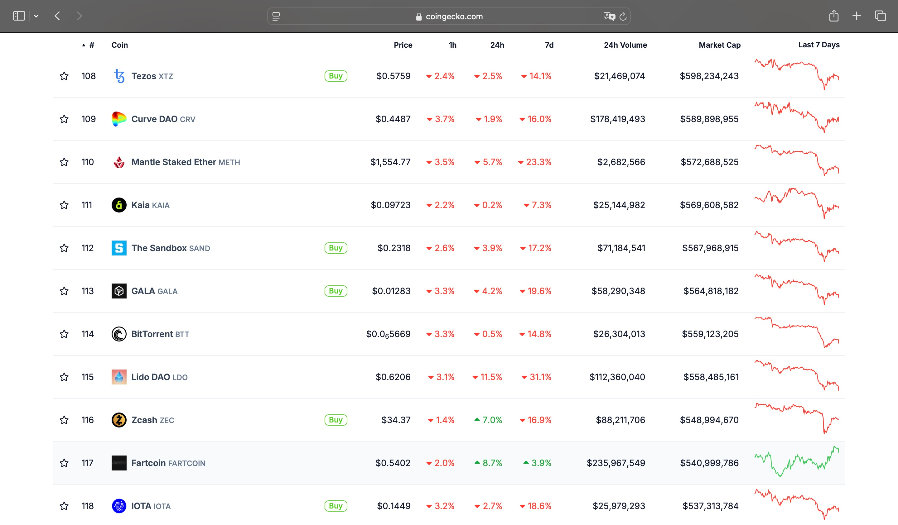This screenshot has width=898, height=525.
Task: Sort table by rank # column
Action: 88,45
